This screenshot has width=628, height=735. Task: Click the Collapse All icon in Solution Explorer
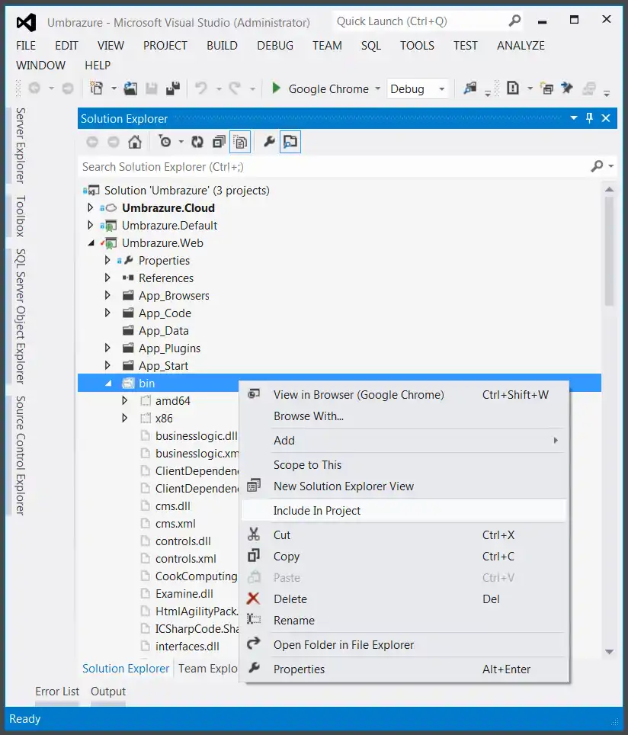point(219,142)
